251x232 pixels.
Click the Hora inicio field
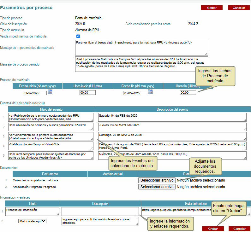(87, 92)
